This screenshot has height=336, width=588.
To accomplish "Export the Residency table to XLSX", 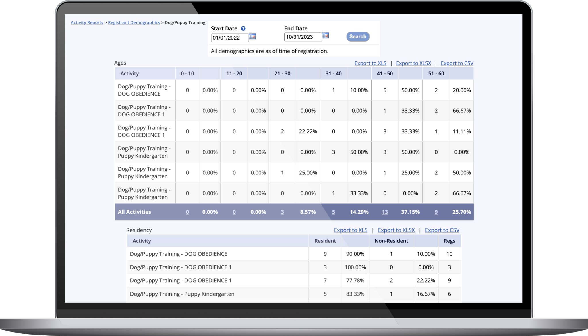I will (396, 230).
